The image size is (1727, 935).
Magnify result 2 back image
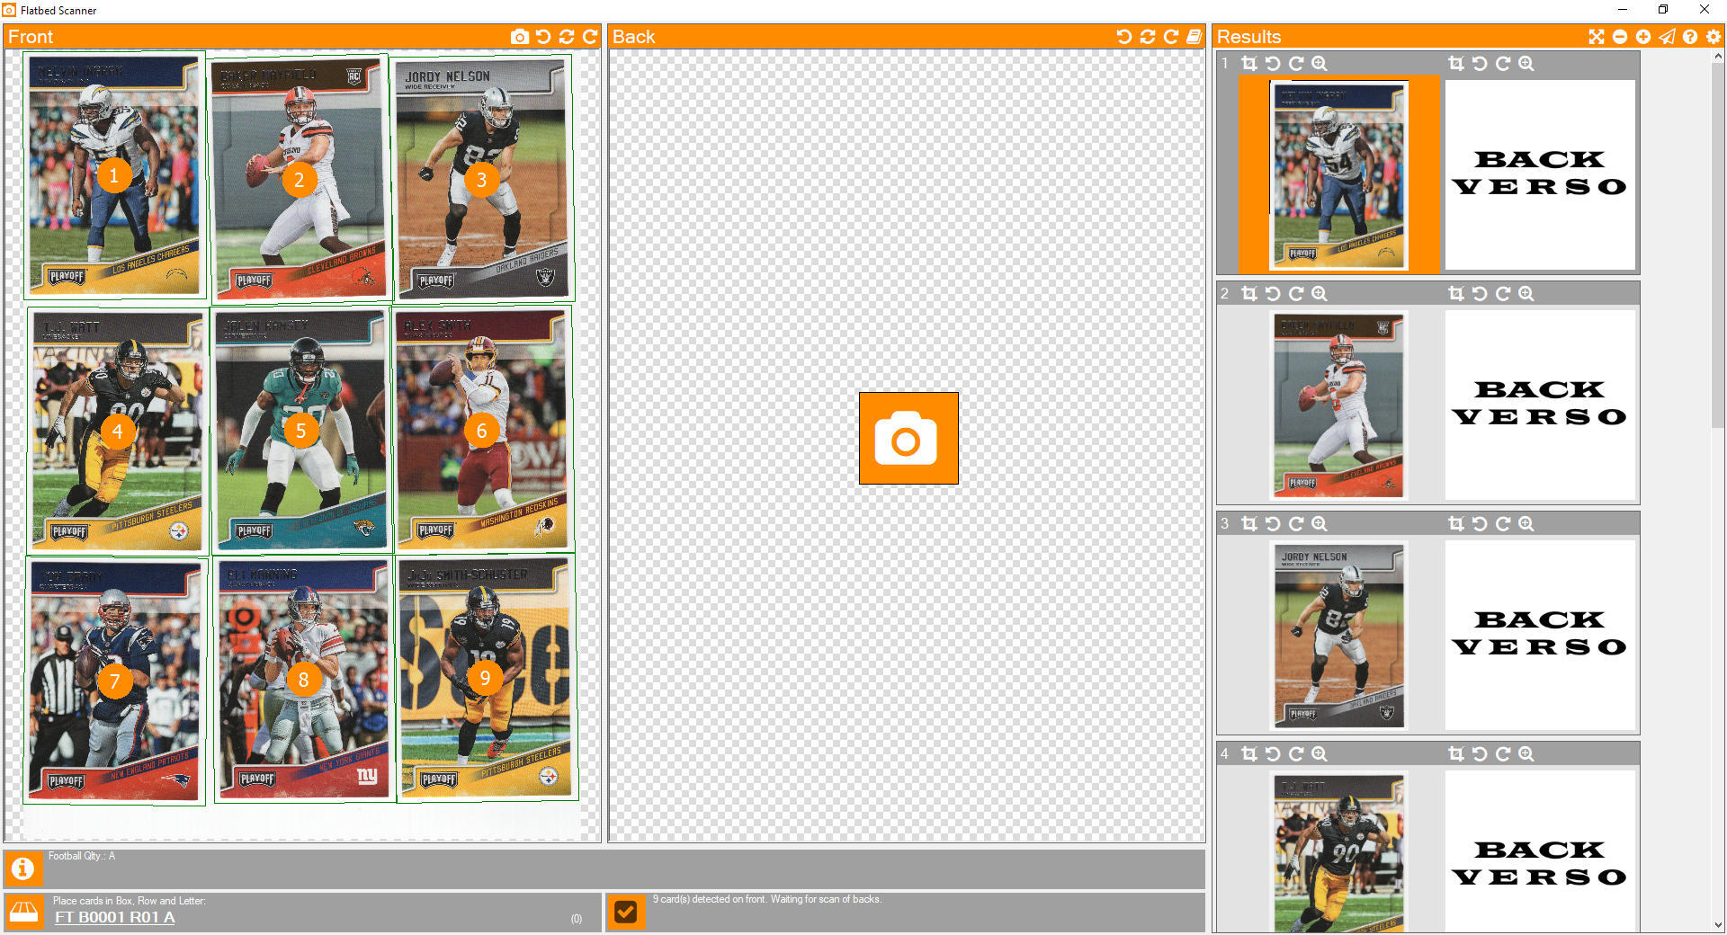coord(1526,294)
